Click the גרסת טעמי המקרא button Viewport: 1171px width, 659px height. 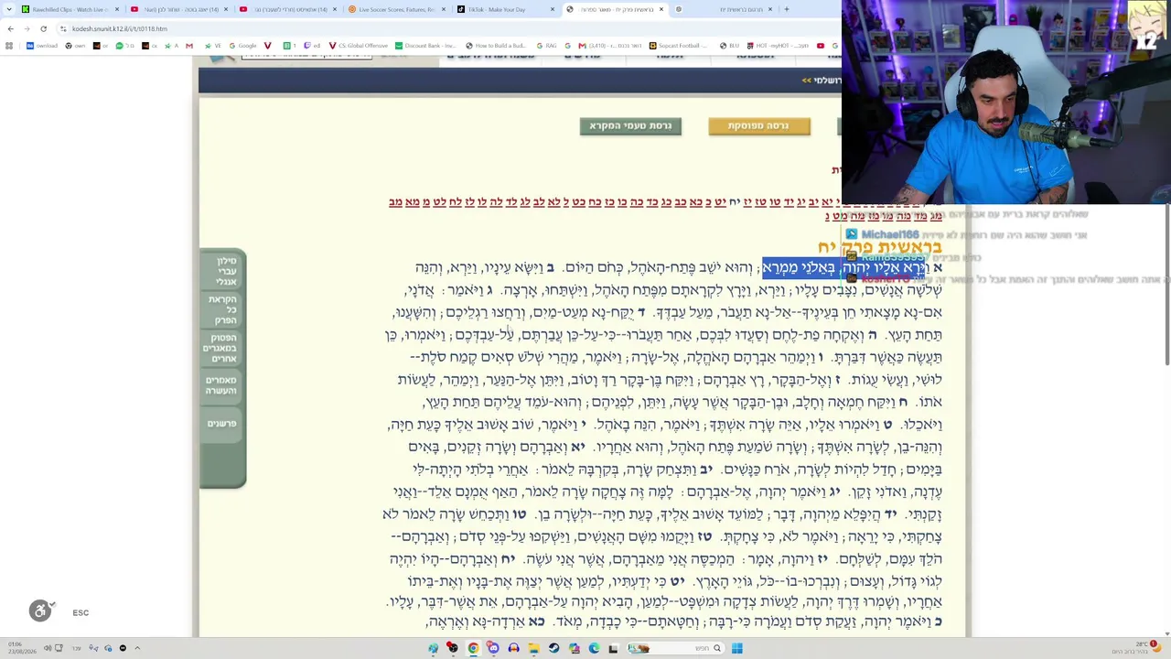(630, 126)
